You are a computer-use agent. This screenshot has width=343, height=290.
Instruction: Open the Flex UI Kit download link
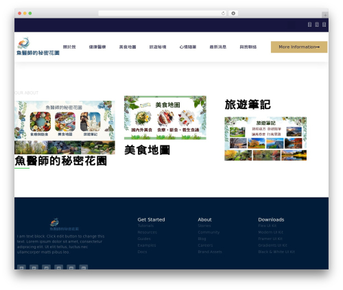268,226
